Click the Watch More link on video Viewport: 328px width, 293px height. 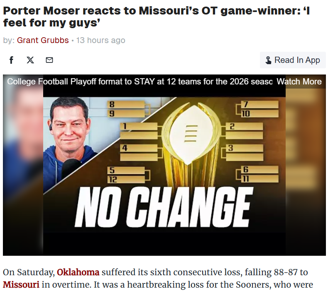299,82
